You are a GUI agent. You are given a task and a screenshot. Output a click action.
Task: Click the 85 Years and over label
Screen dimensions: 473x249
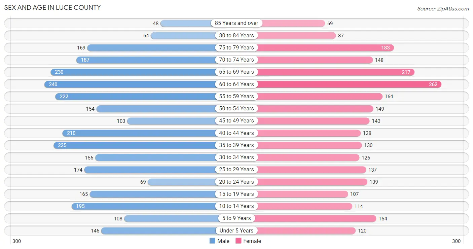(236, 23)
